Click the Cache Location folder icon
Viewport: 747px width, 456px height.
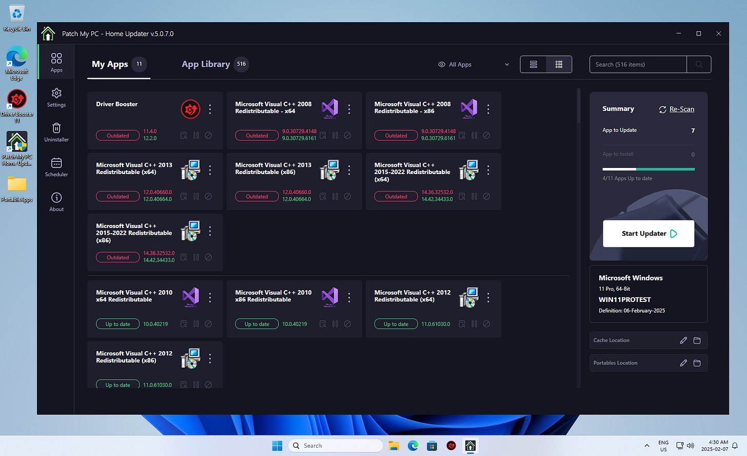(x=697, y=340)
